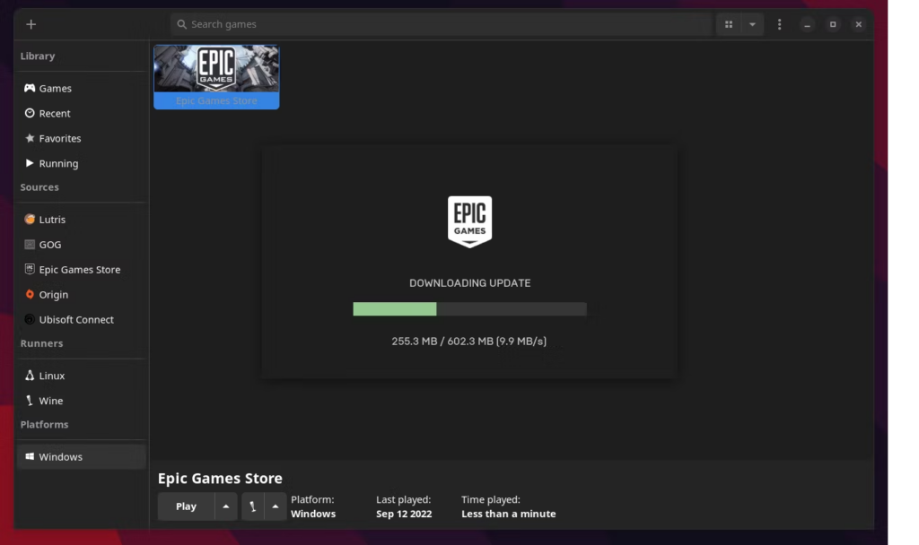Click the Wine glass button beside Play
The width and height of the screenshot is (919, 545).
pos(252,506)
